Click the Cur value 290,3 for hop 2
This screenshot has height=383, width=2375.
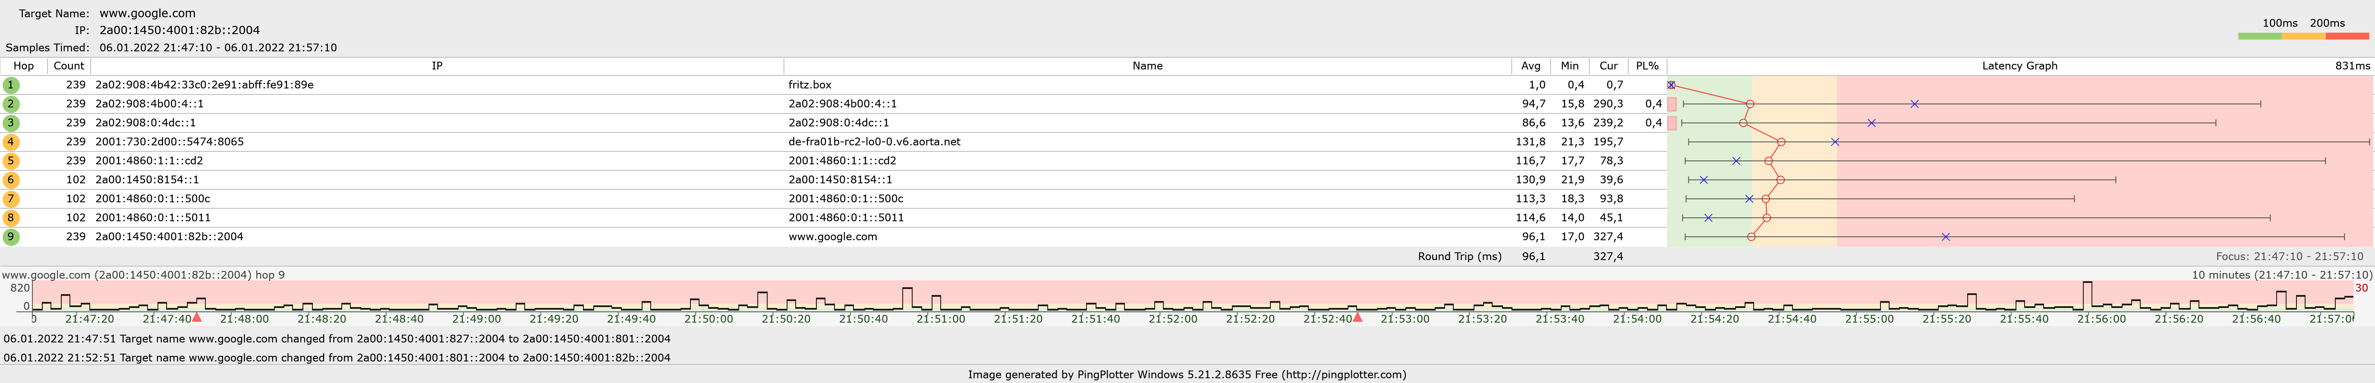1608,104
